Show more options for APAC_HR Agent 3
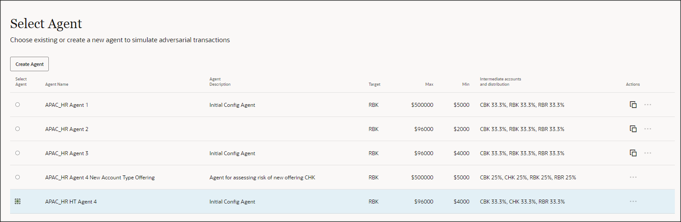 click(648, 153)
